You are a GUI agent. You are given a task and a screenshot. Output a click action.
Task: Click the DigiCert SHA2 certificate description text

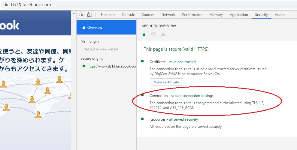(208, 71)
